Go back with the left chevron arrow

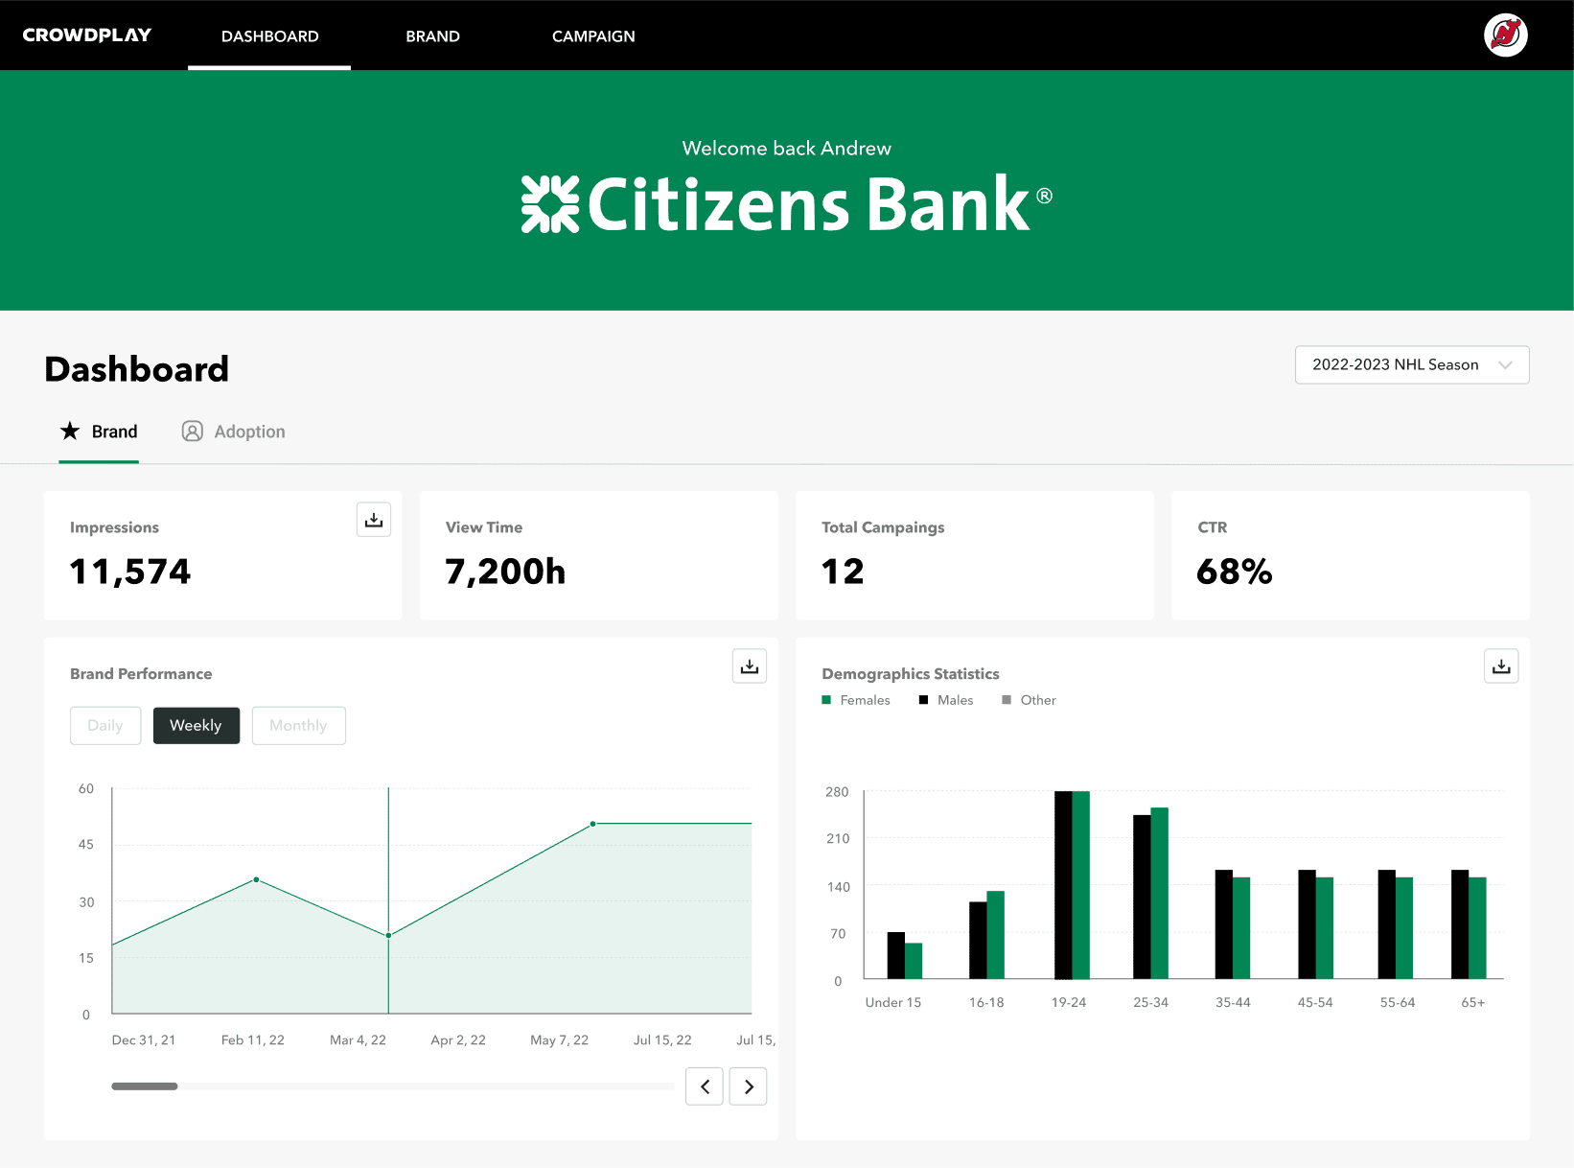point(704,1086)
